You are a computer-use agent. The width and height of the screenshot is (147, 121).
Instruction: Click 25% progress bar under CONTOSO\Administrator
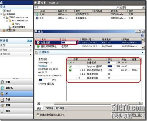(x=45, y=80)
